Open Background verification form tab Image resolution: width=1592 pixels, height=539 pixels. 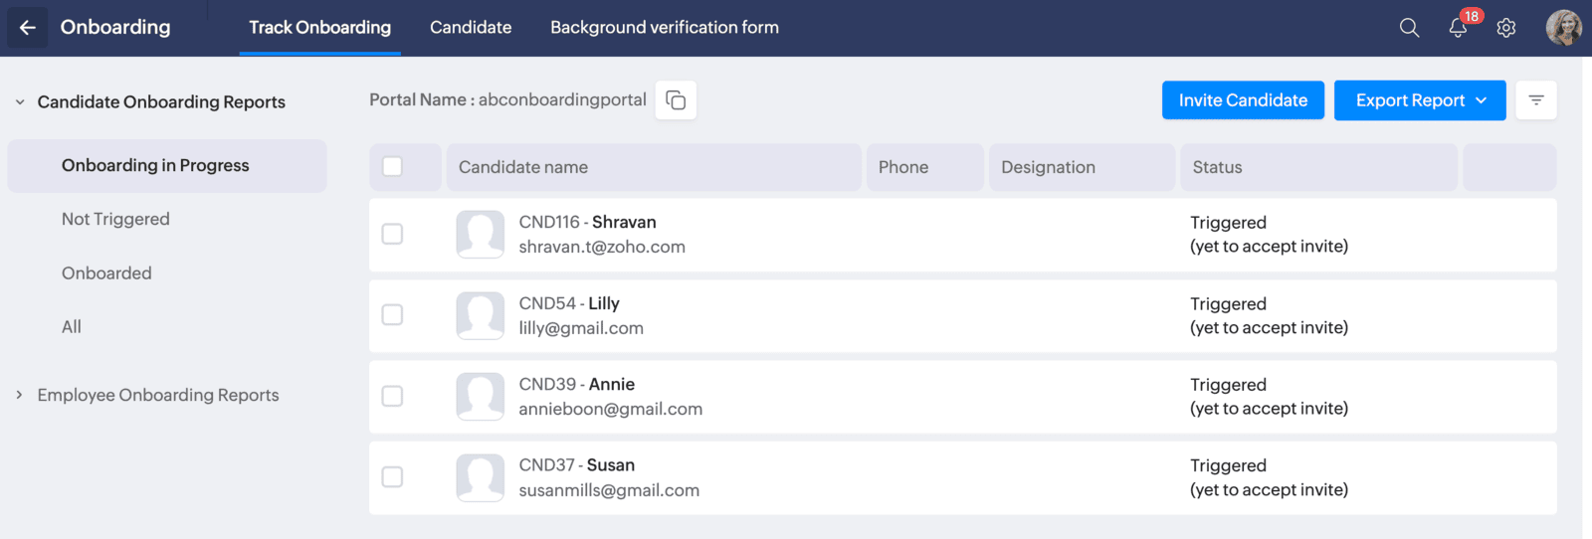(664, 28)
